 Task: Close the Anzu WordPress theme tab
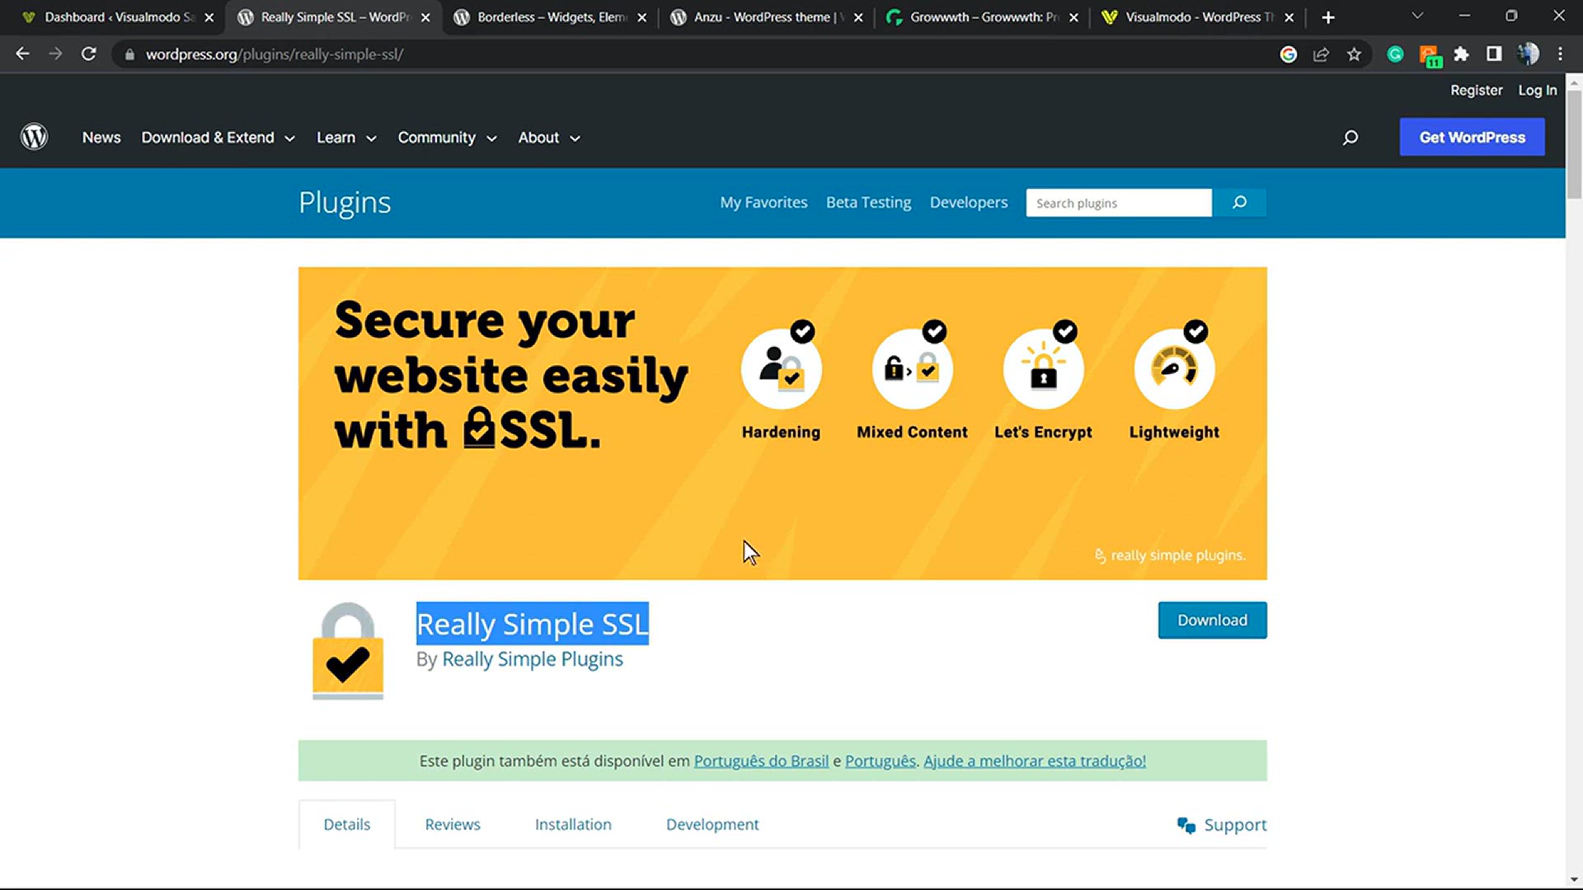[858, 17]
